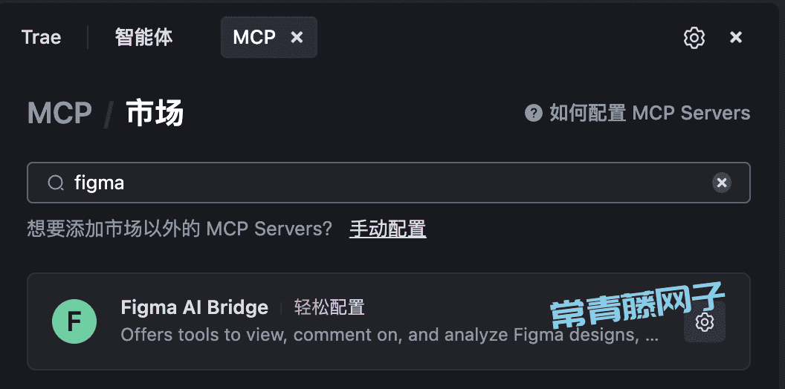The image size is (785, 389).
Task: Close the MCP tab with its x
Action: pos(297,38)
